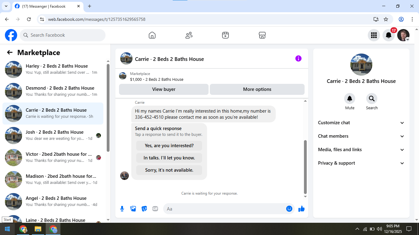
Task: Expand Media, files and links section
Action: [361, 150]
